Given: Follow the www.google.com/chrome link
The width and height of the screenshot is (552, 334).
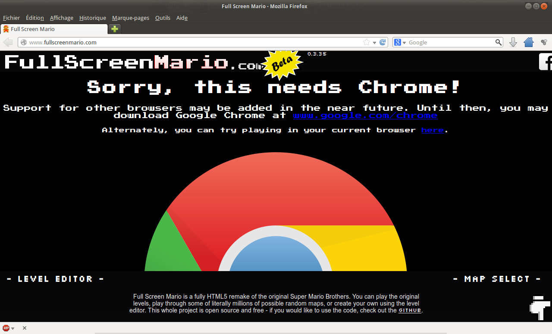Looking at the screenshot, I should (365, 115).
